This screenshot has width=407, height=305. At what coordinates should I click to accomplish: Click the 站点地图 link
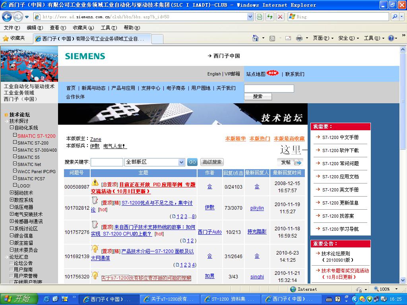tap(256, 74)
